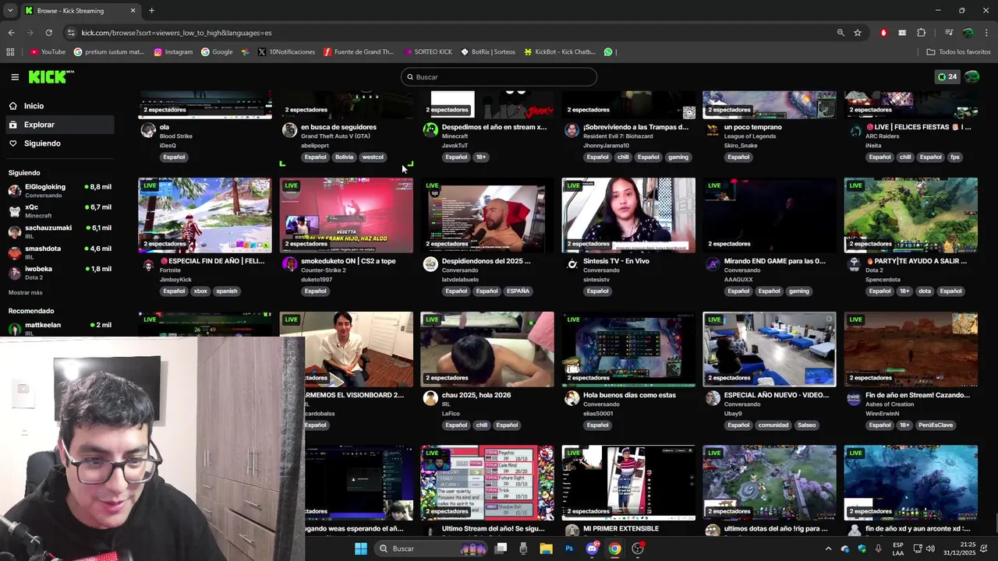Open WinnErwinN channel avatar
This screenshot has height=561, width=998.
pos(854,399)
